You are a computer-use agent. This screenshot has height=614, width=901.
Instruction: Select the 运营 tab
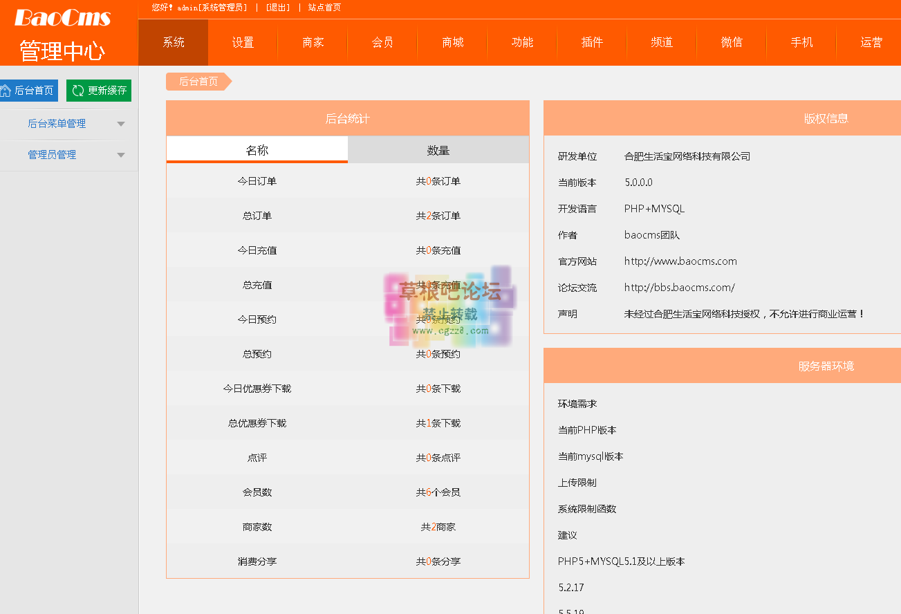pos(870,42)
